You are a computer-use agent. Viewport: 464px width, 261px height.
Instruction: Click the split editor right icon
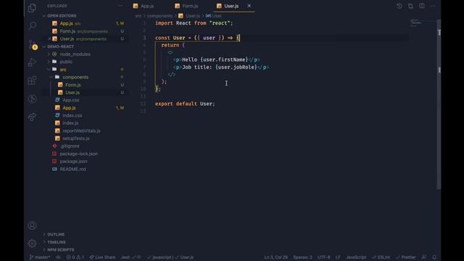coord(422,6)
